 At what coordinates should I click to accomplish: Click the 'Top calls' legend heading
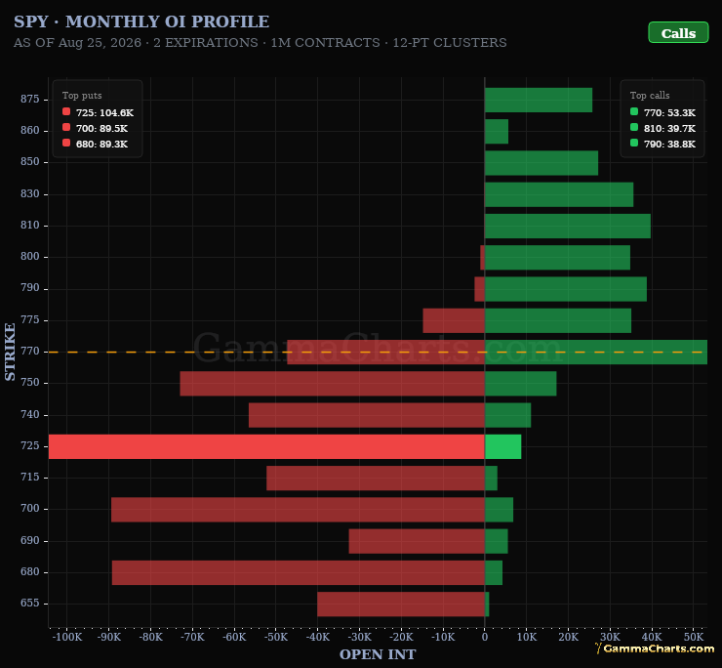point(650,96)
